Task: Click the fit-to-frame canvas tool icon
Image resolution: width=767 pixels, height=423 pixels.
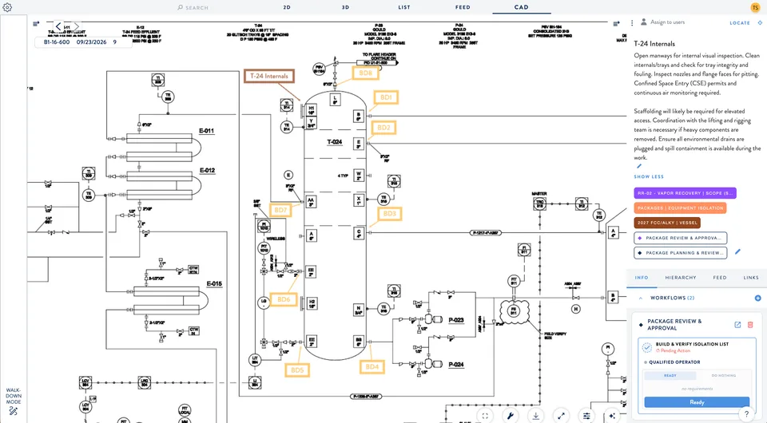Action: [x=485, y=416]
